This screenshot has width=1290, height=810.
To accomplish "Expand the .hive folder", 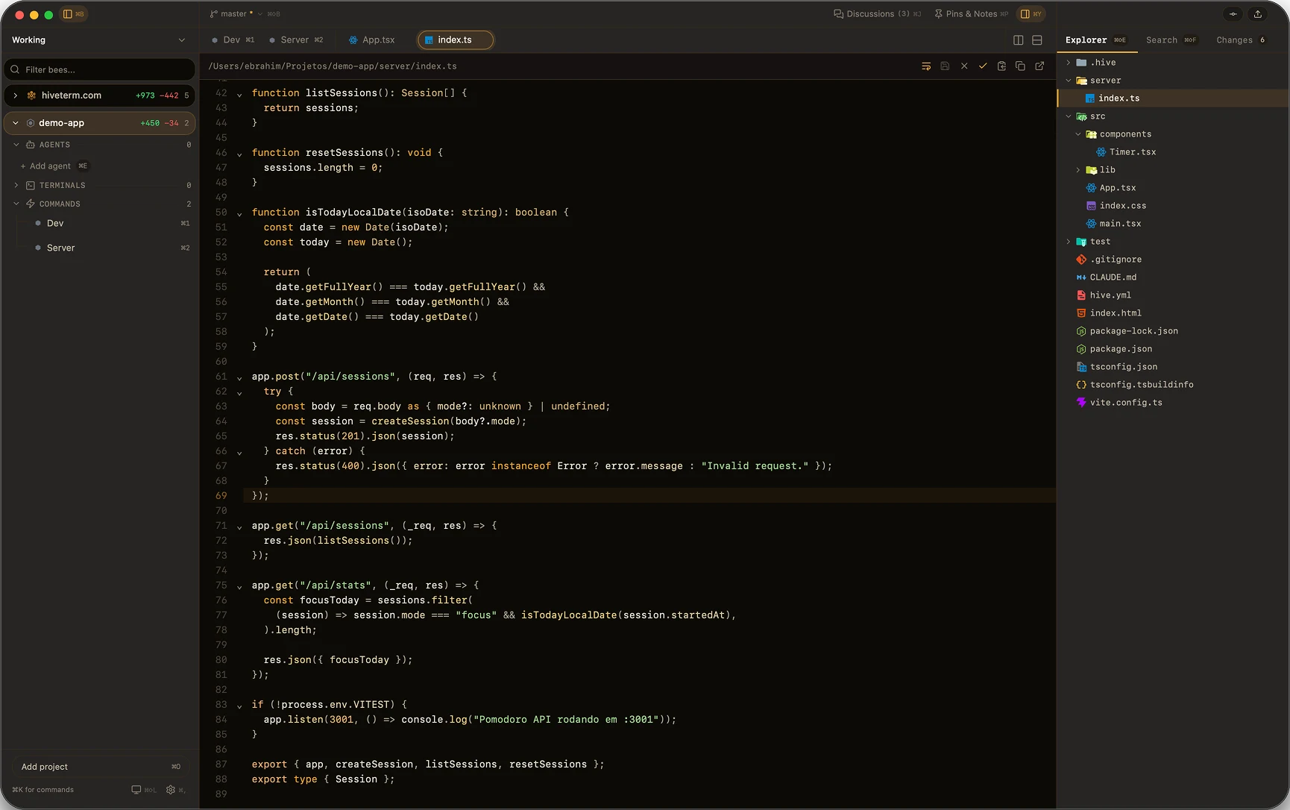I will tap(1069, 63).
